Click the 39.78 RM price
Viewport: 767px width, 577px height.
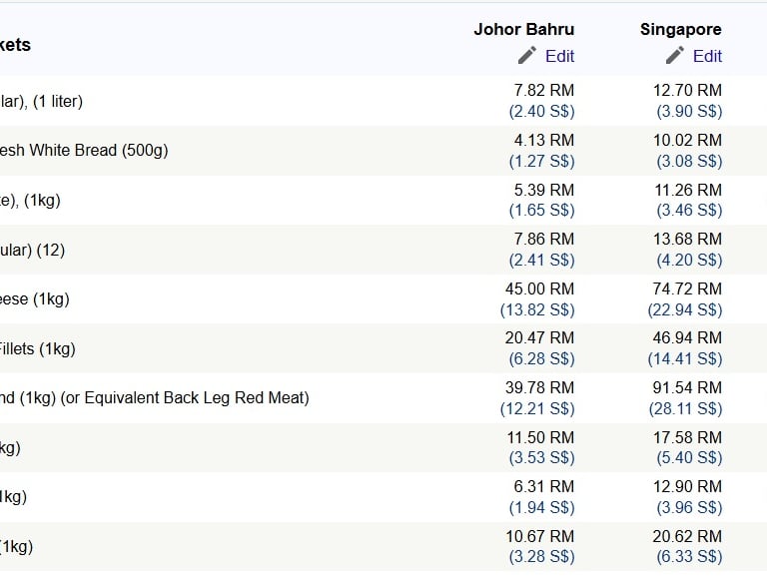(x=539, y=387)
